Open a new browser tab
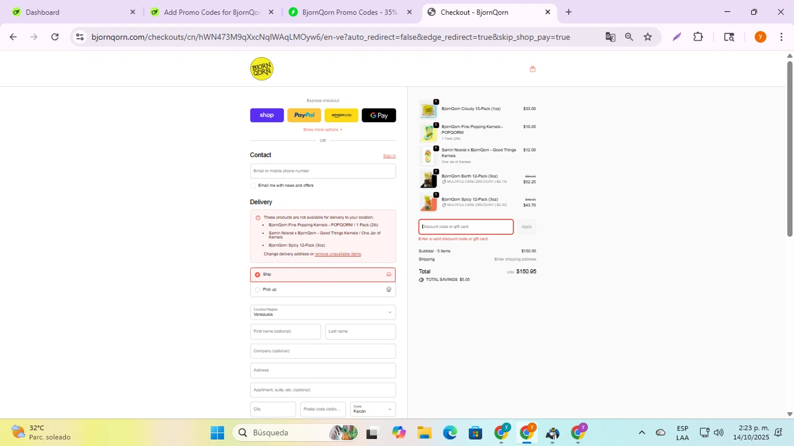 (x=569, y=12)
